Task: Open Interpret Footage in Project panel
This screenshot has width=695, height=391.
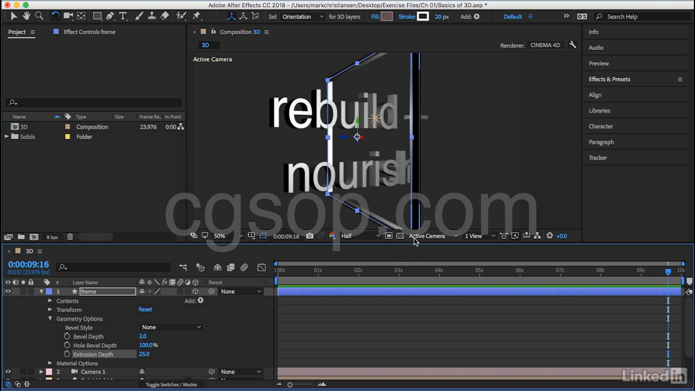Action: (x=8, y=237)
